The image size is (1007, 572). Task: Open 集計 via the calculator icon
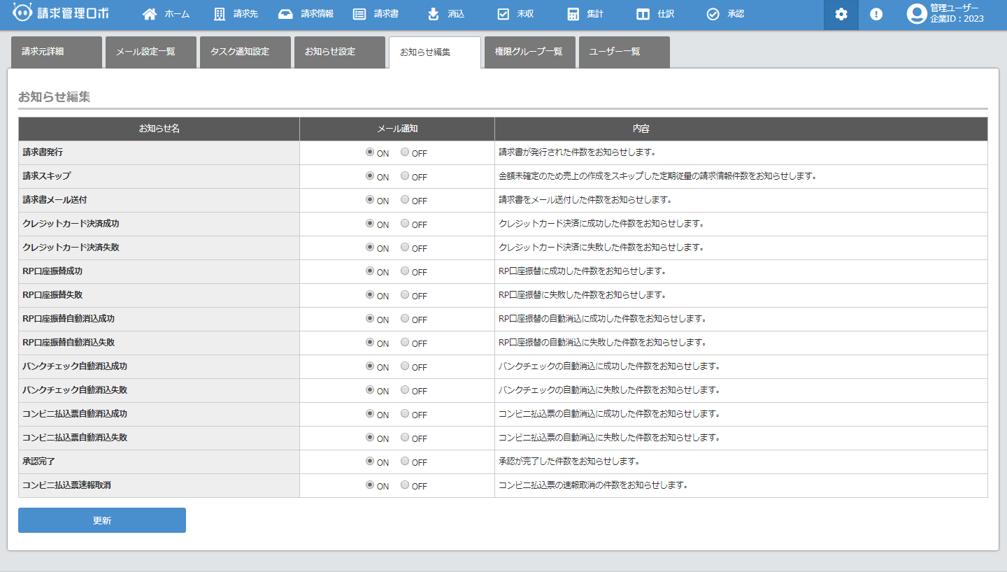click(573, 14)
